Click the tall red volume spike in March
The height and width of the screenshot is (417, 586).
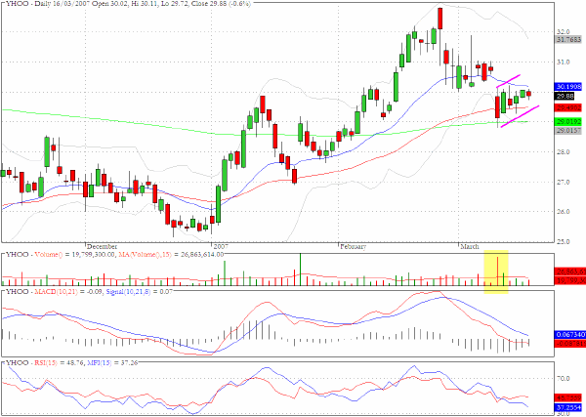coord(497,271)
